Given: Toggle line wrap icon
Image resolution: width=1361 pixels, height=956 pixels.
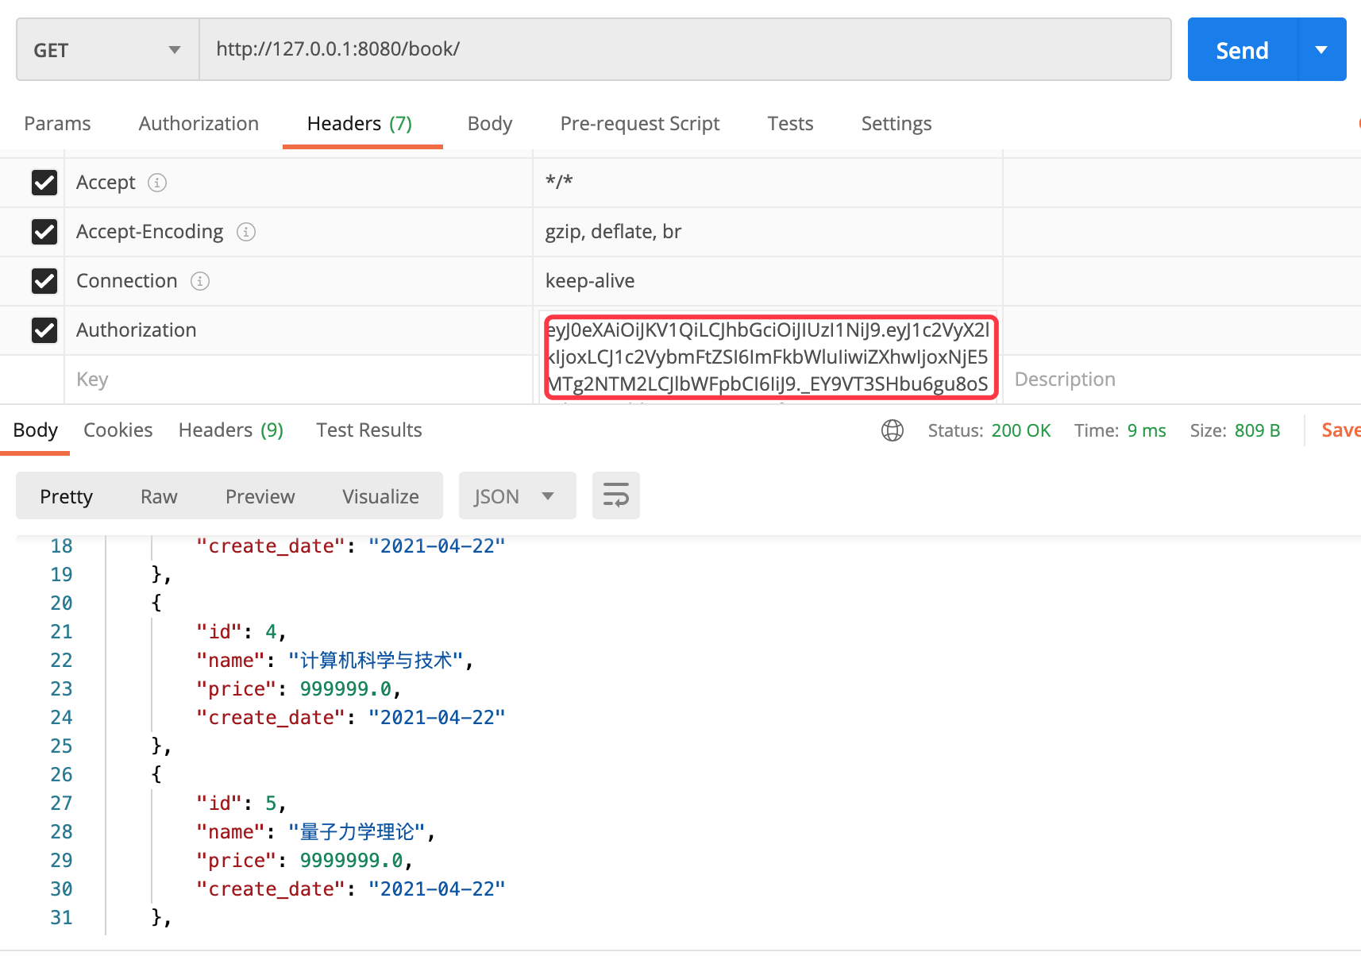Looking at the screenshot, I should pyautogui.click(x=616, y=495).
